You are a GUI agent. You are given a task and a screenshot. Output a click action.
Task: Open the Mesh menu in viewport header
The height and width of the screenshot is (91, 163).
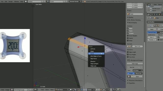52,90
